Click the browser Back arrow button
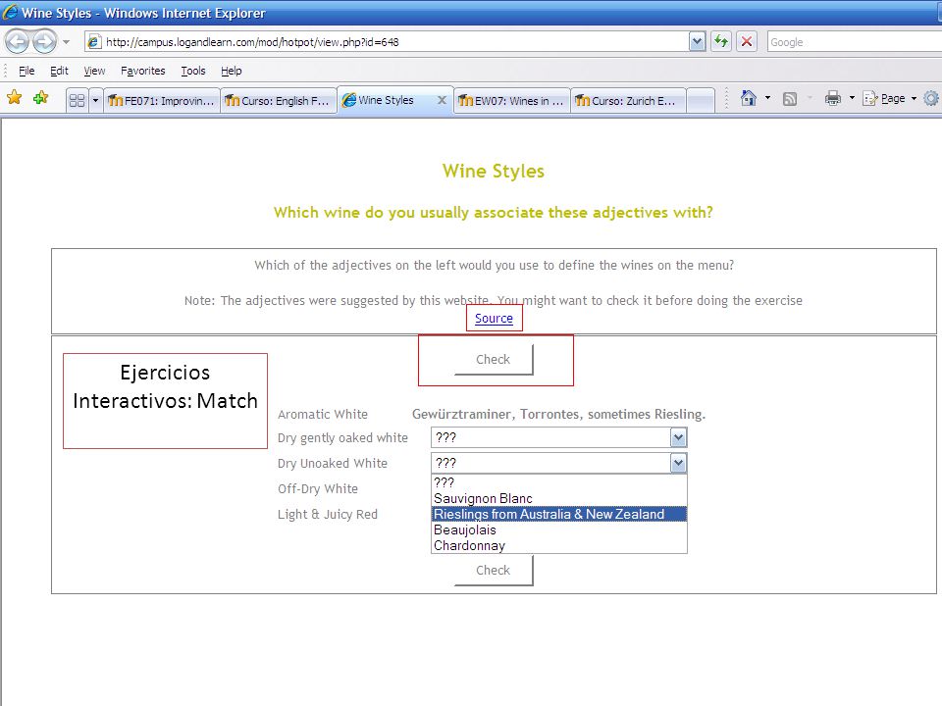Image resolution: width=942 pixels, height=706 pixels. pos(17,42)
